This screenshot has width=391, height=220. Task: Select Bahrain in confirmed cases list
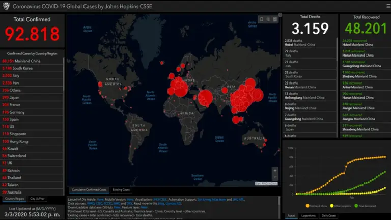pos(32,171)
